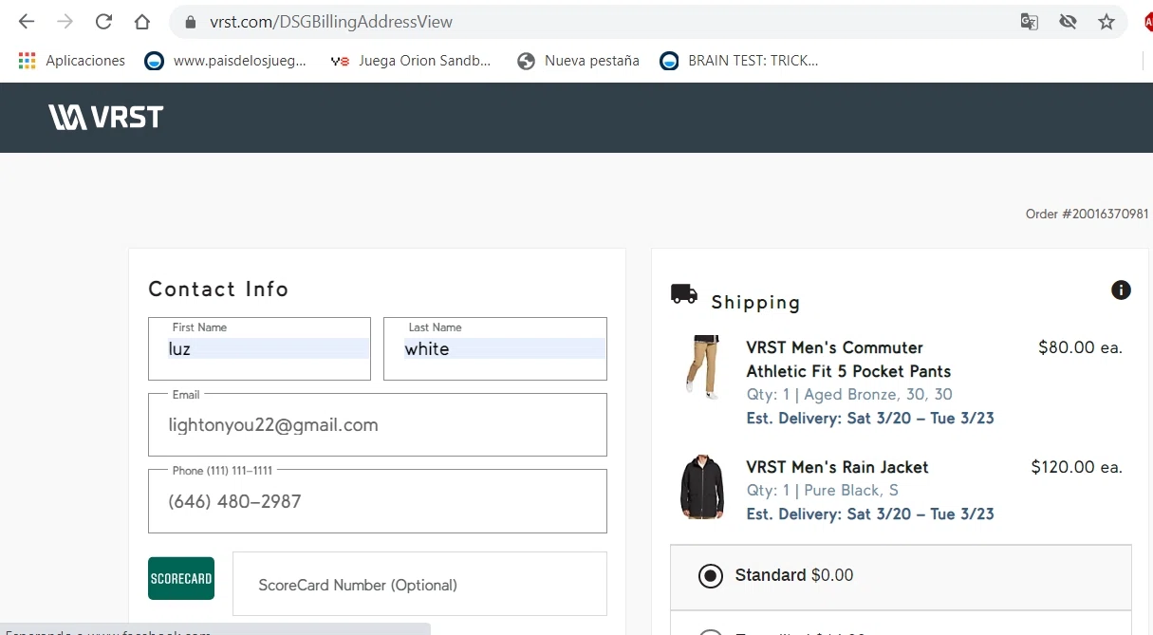The width and height of the screenshot is (1153, 635).
Task: Open the shipping info icon
Action: [x=1121, y=289]
